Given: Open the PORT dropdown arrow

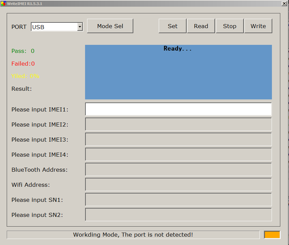Looking at the screenshot, I should click(80, 27).
